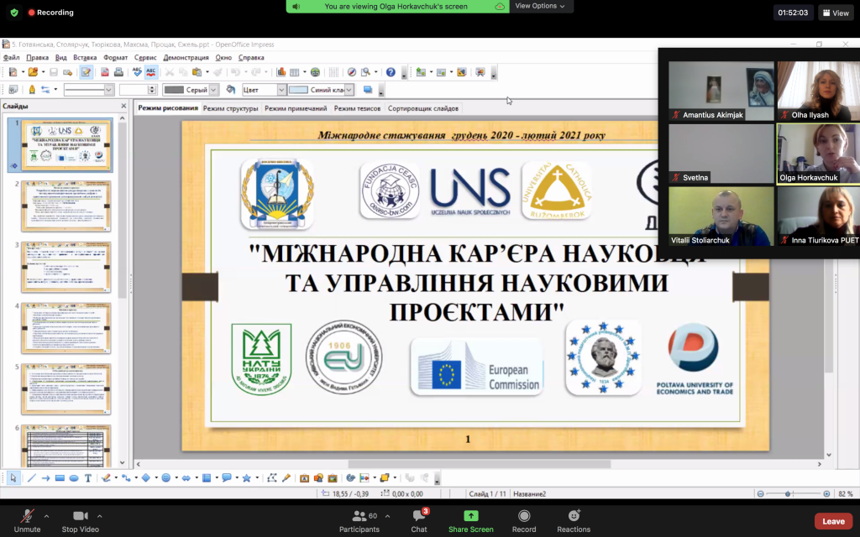This screenshot has height=537, width=860.
Task: Select the Line drawing tool
Action: [31, 477]
